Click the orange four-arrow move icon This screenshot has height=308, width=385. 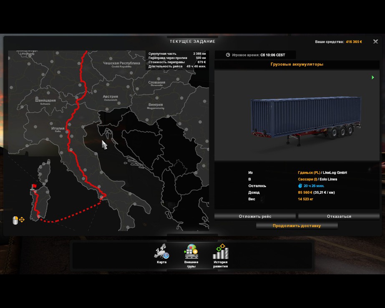tap(22, 220)
